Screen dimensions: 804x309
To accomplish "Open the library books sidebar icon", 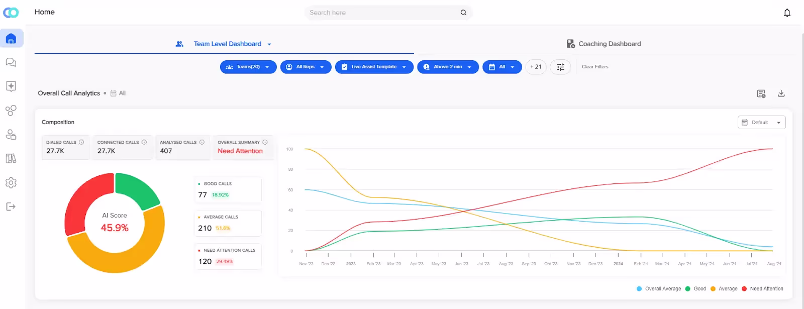I will pos(11,158).
